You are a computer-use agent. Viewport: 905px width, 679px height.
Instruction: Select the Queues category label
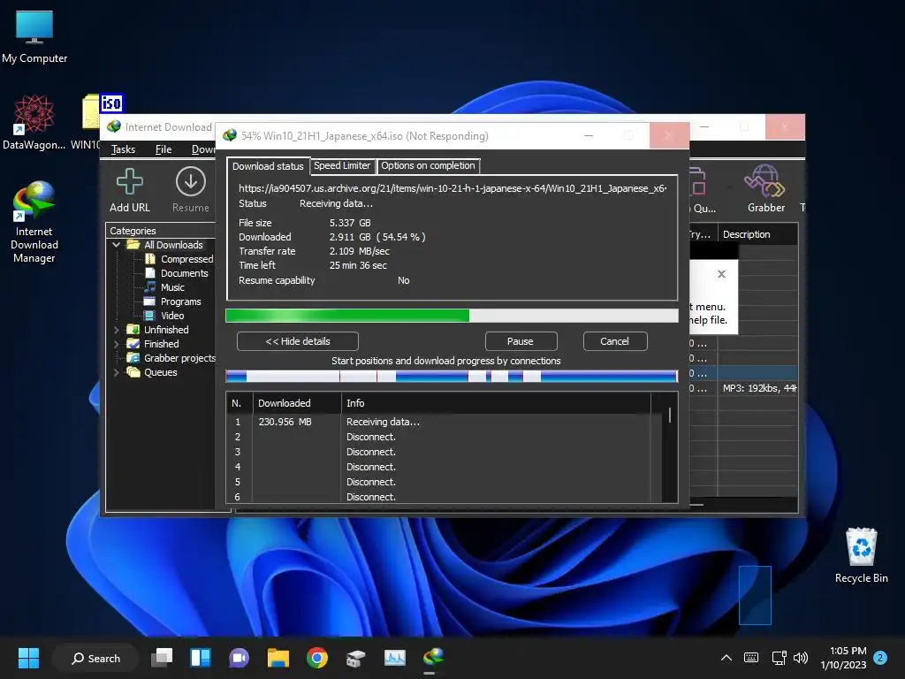coord(161,372)
